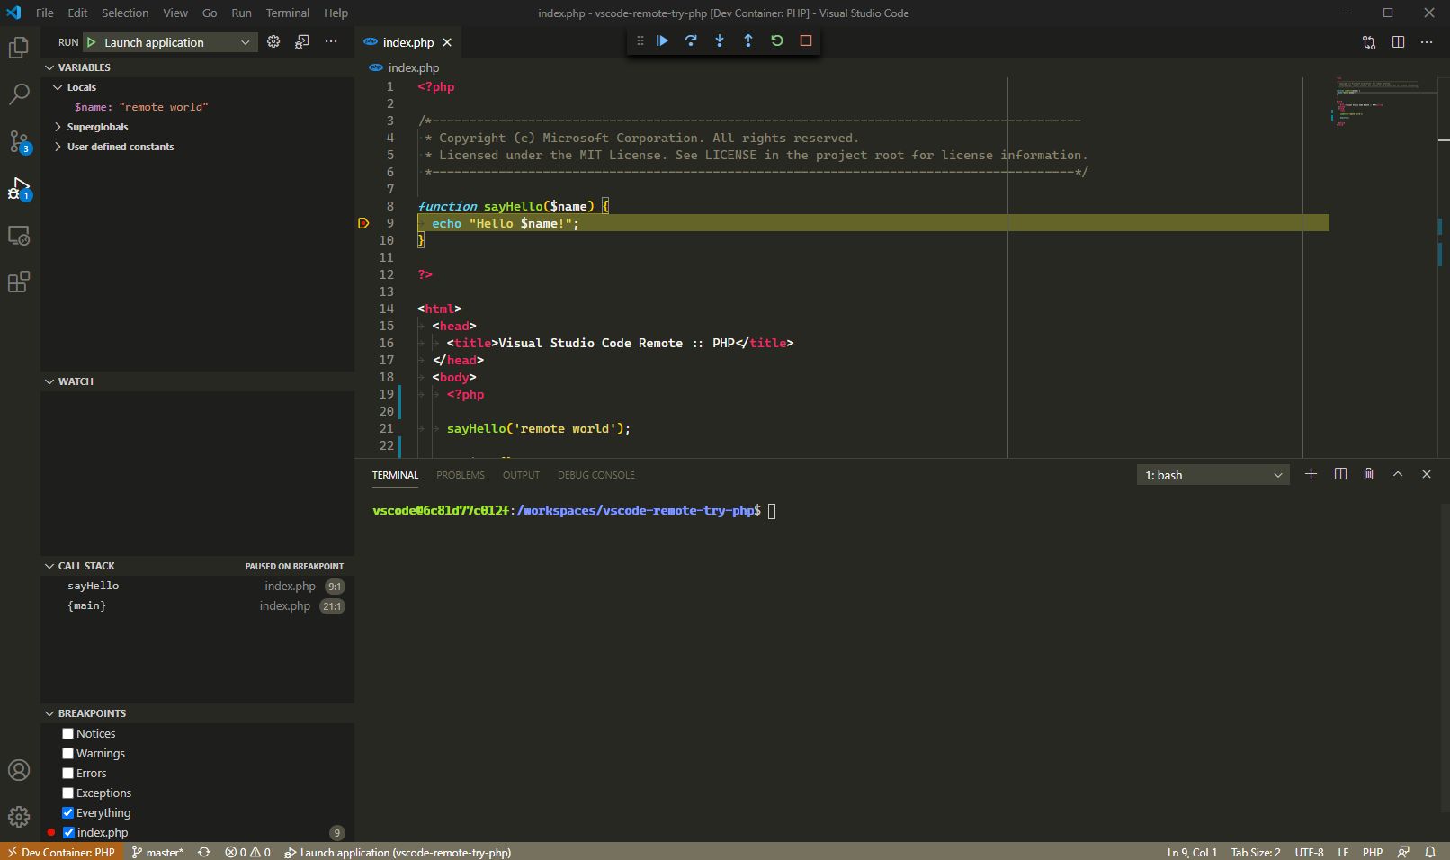Restart the debug session

[x=777, y=40]
